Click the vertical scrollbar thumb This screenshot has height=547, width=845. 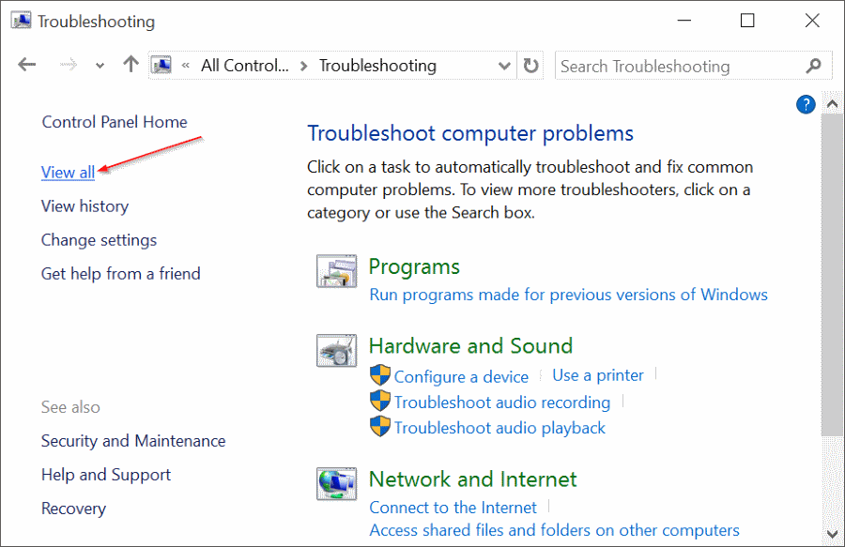833,275
